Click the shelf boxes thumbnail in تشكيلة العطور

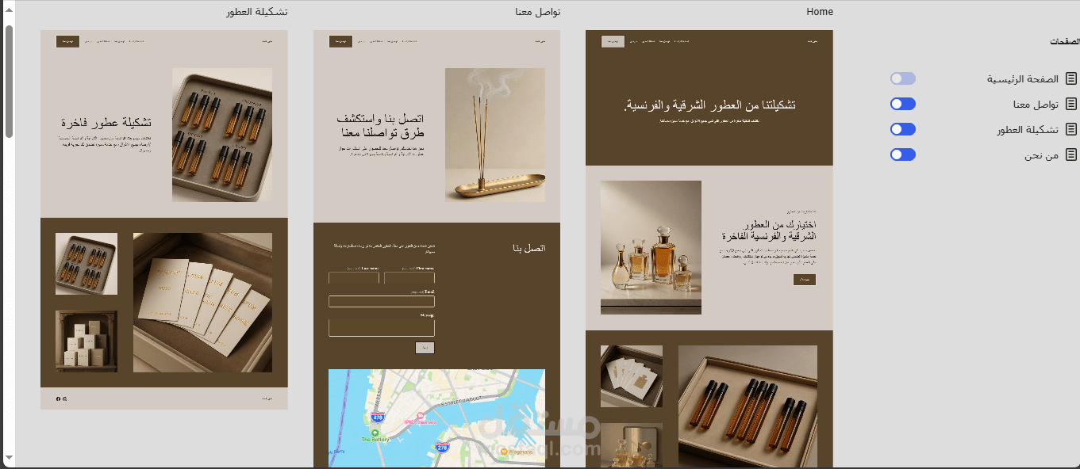[86, 341]
